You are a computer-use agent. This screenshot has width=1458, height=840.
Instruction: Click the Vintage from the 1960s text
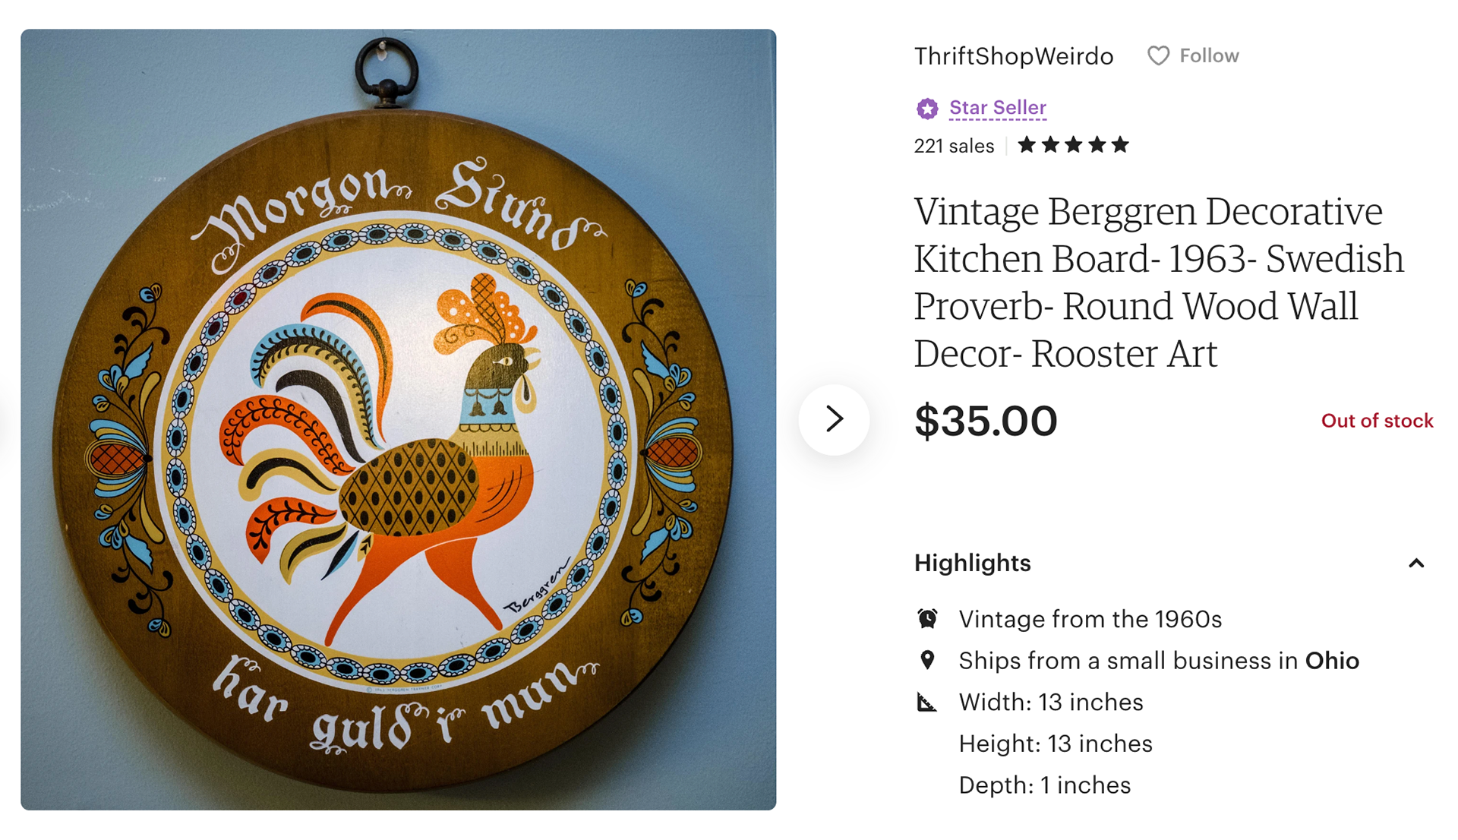1090,619
